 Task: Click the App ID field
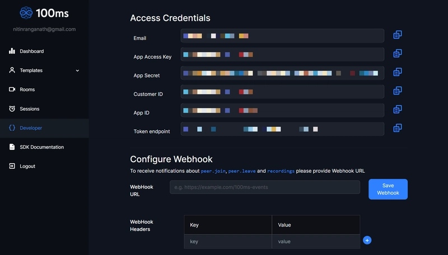pos(282,110)
